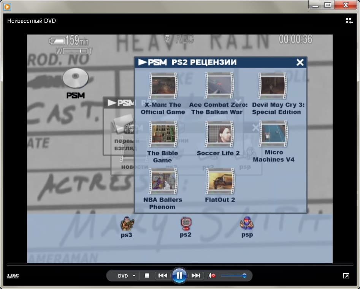Screen dimensions: 360x289
Task: Switch to Library view icon
Action: 349,20
